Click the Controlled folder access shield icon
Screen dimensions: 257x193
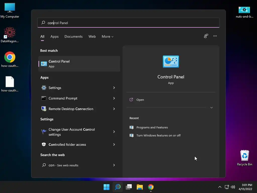[x=44, y=144]
